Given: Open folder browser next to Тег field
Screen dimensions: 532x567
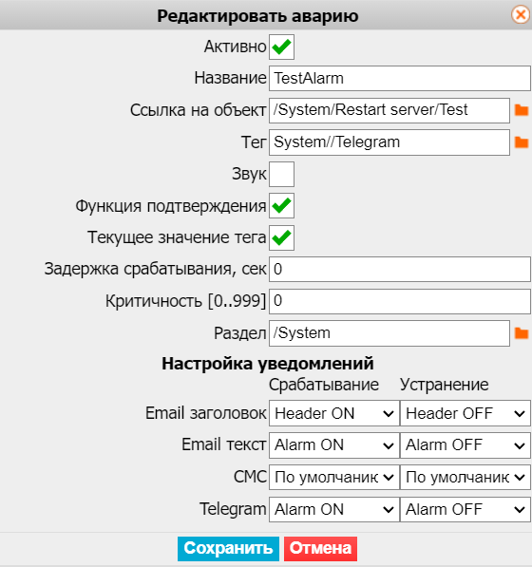Looking at the screenshot, I should tap(522, 142).
